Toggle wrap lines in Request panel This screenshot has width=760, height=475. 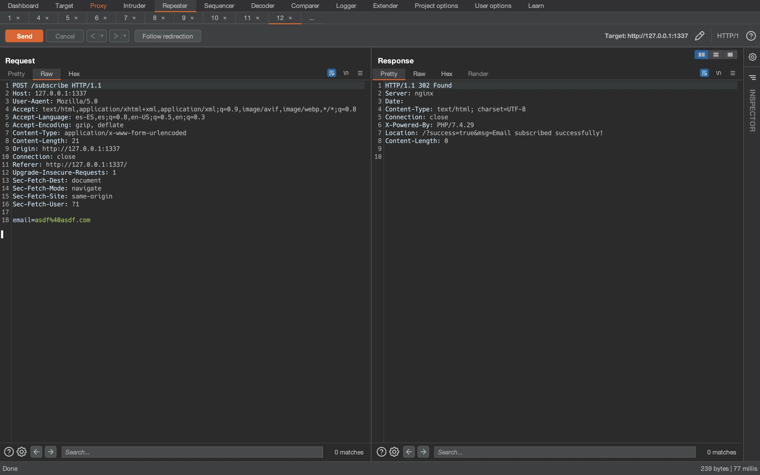pyautogui.click(x=332, y=73)
